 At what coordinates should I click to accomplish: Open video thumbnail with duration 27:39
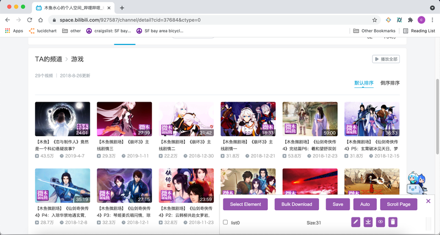pyautogui.click(x=124, y=119)
